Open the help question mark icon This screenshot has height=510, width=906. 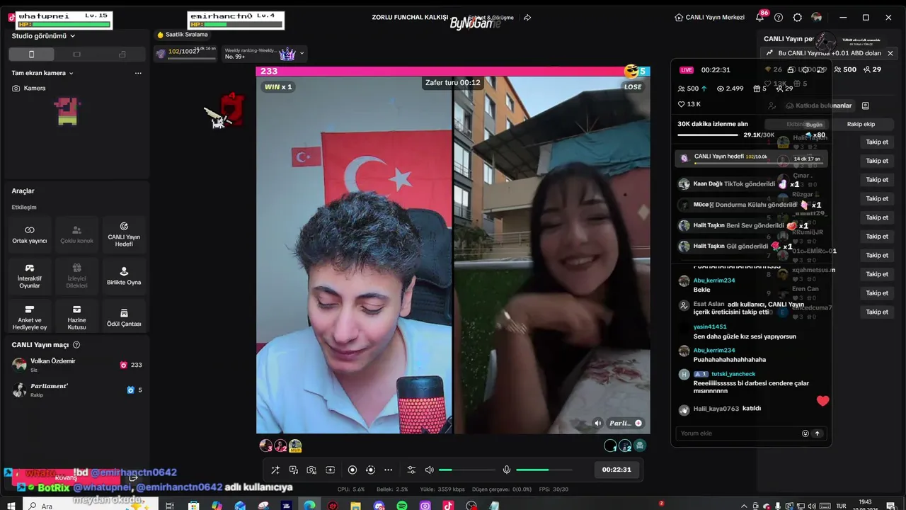[779, 18]
